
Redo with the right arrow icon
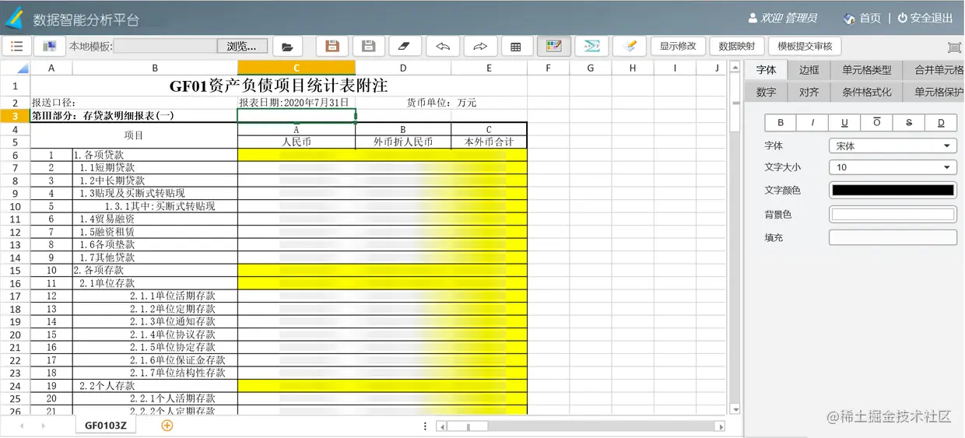[x=480, y=47]
